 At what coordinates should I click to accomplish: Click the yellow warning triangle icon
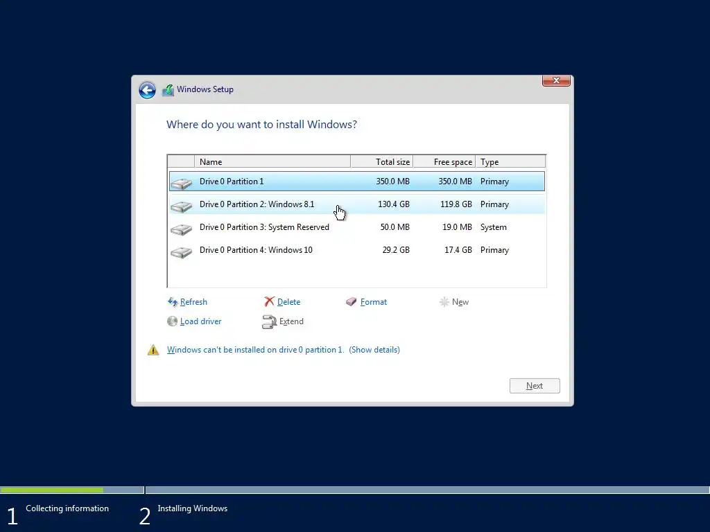153,350
